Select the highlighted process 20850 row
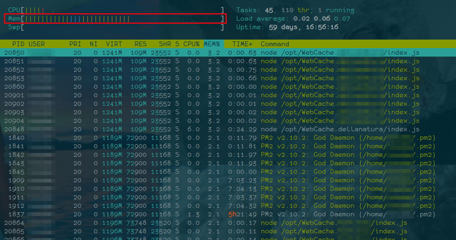The image size is (456, 240). pos(148,53)
